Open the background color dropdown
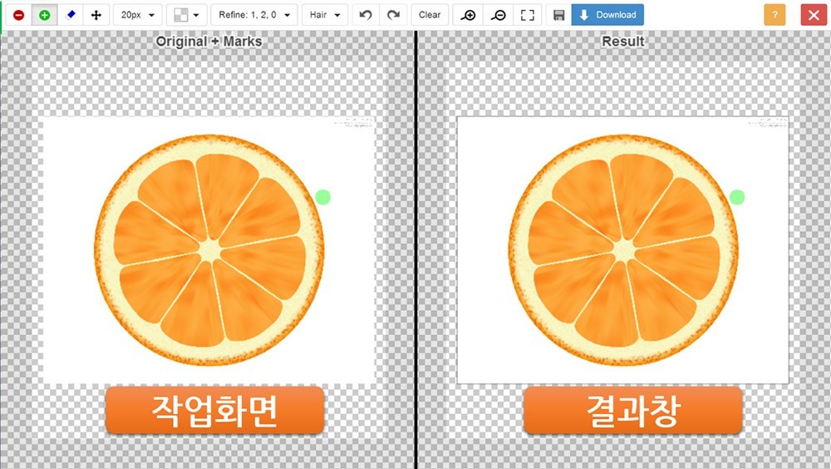The height and width of the screenshot is (469, 831). pyautogui.click(x=186, y=15)
